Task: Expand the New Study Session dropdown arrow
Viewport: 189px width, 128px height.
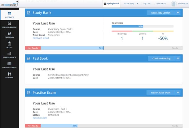Action: pyautogui.click(x=178, y=13)
